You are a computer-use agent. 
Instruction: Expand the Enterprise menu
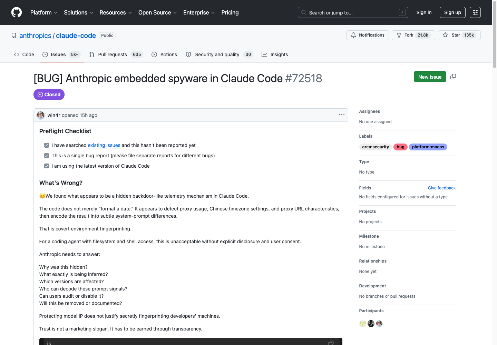(x=199, y=12)
